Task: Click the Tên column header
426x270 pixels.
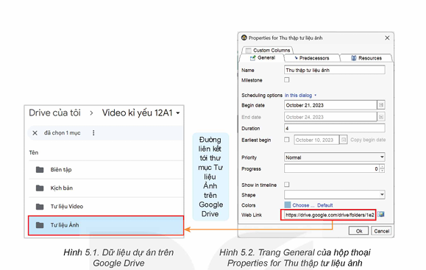Action: 34,152
